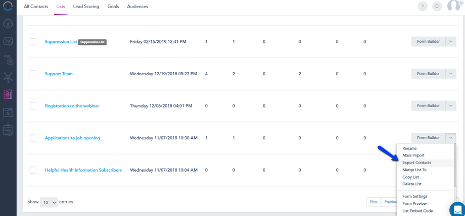
Task: Open the email envelope icon in sidebar
Action: [8, 42]
